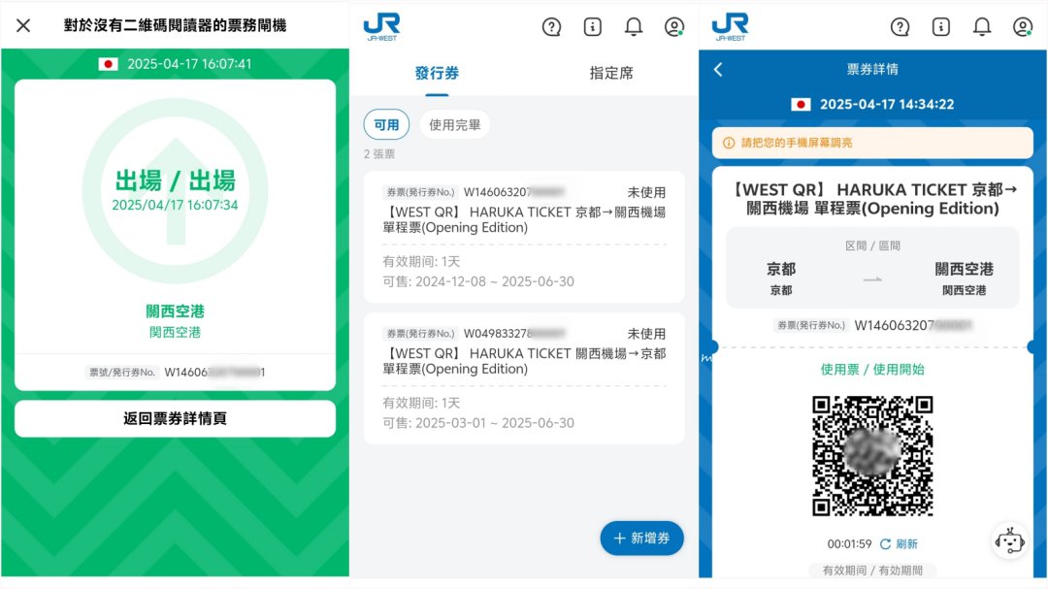Screen dimensions: 1048x589
Task: Select the 2 張票 count label
Action: (x=379, y=154)
